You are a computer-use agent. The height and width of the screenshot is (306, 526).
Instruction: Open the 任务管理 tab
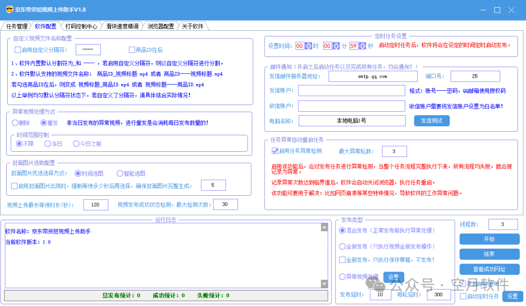click(17, 26)
